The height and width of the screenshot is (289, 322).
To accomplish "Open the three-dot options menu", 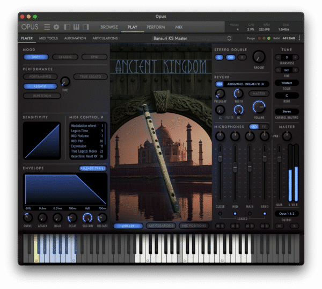I will click(299, 38).
